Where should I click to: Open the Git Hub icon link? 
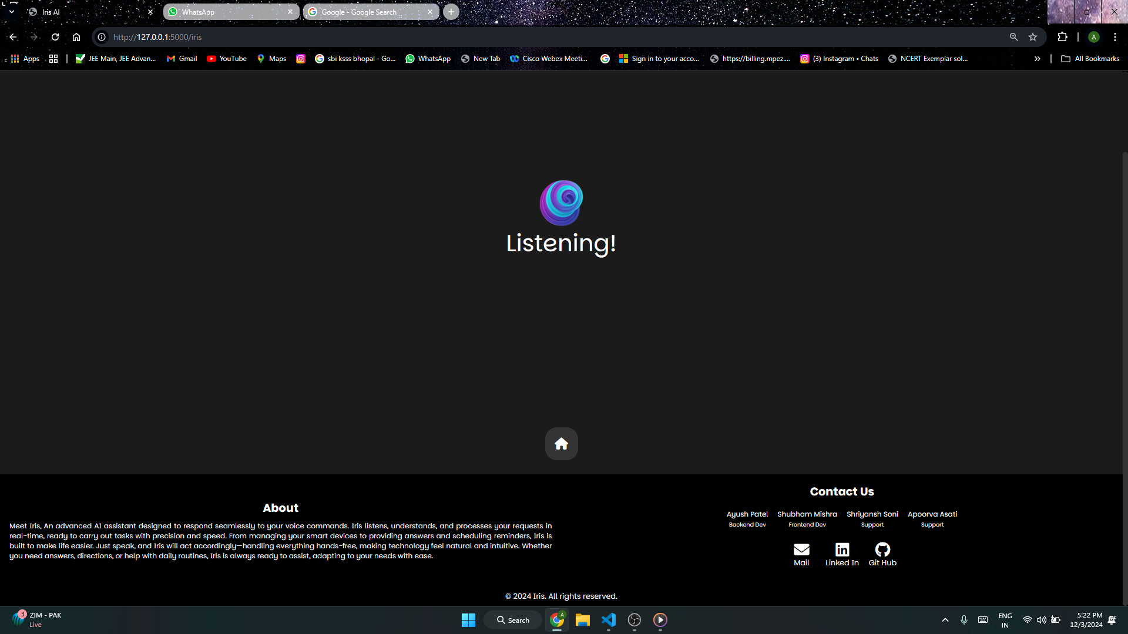coord(882,549)
